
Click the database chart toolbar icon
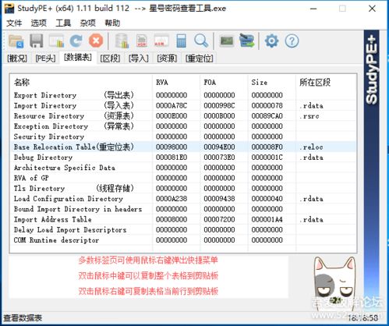click(122, 41)
